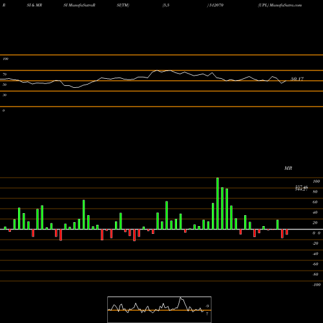Click the 80 label on MR axis

[315, 192]
